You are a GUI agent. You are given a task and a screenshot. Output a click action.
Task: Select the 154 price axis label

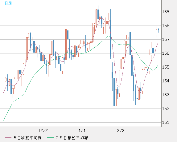click(x=166, y=81)
